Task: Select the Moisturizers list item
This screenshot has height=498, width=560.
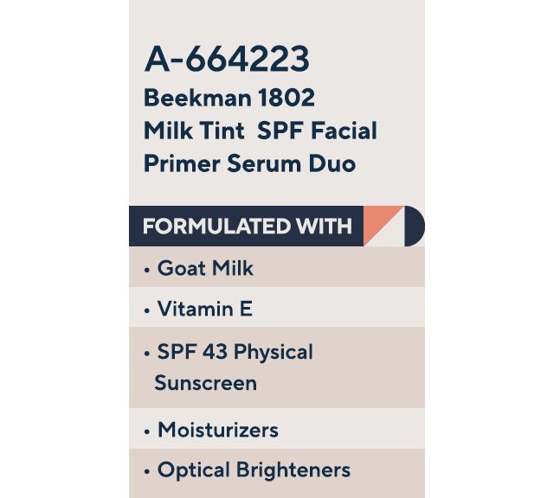Action: point(218,430)
